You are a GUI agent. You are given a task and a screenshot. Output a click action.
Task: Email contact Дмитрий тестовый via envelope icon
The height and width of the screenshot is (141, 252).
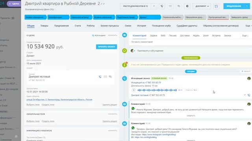point(105,77)
